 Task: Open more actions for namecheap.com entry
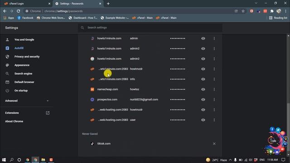pos(214,89)
